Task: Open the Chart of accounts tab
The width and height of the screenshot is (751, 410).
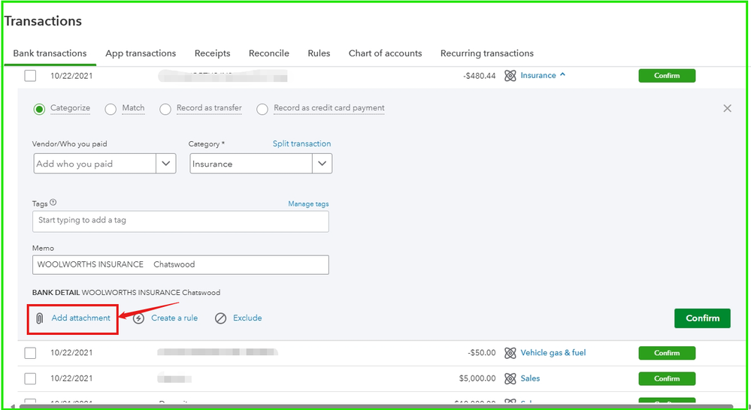Action: [385, 53]
